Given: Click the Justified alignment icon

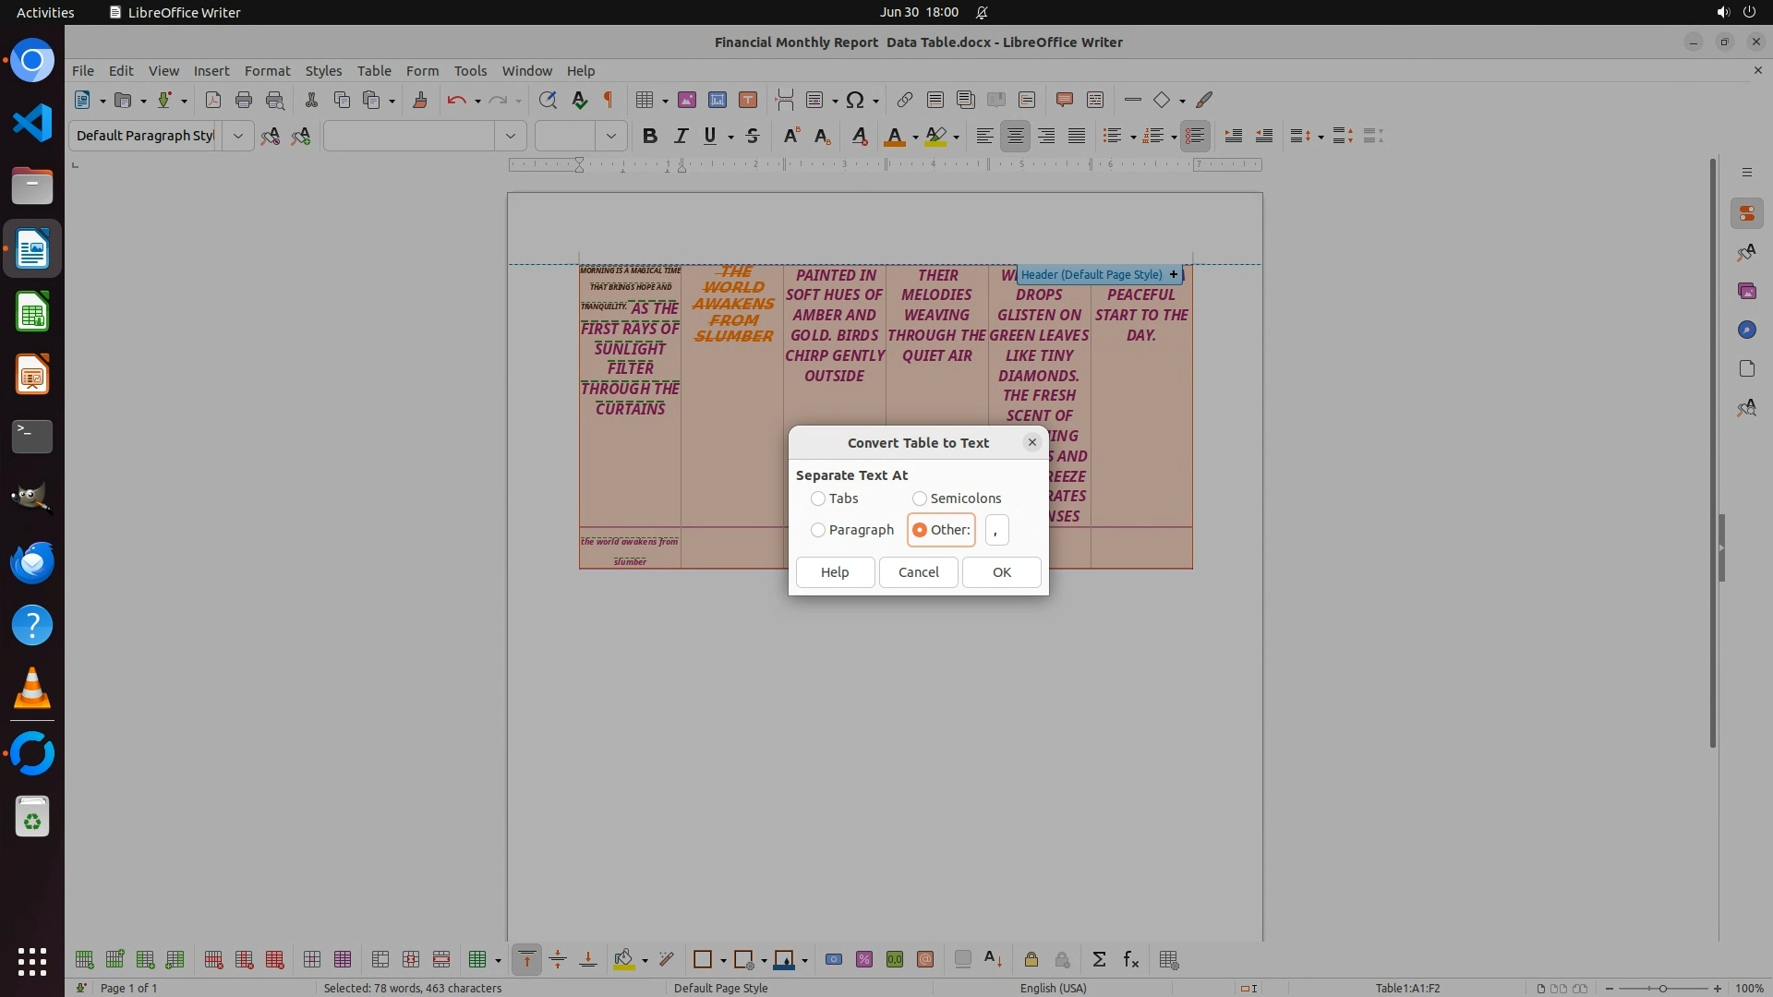Looking at the screenshot, I should coord(1077,136).
